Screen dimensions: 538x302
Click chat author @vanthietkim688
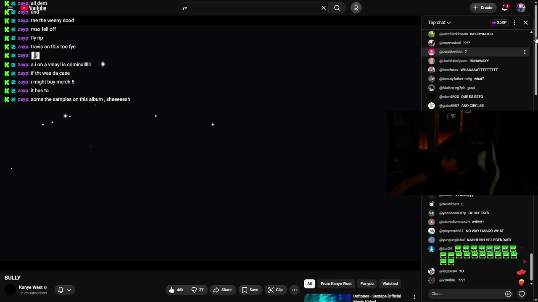coord(454,34)
